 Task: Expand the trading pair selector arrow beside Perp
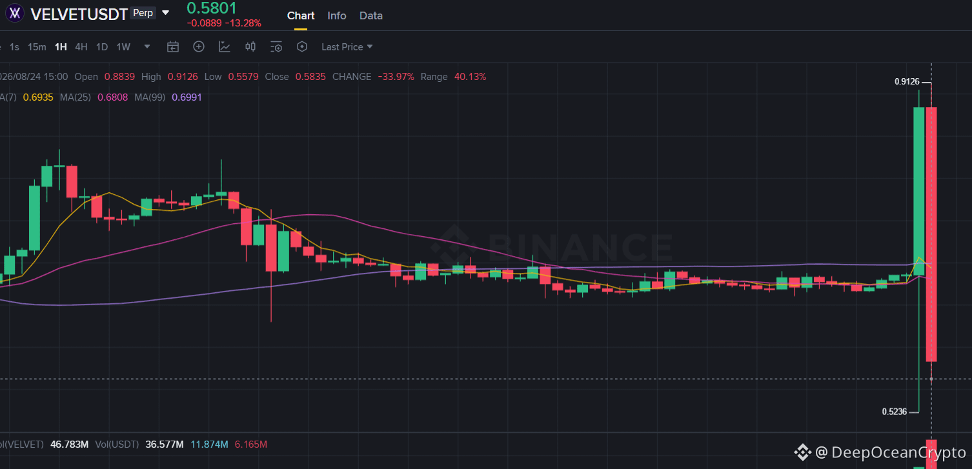(166, 13)
